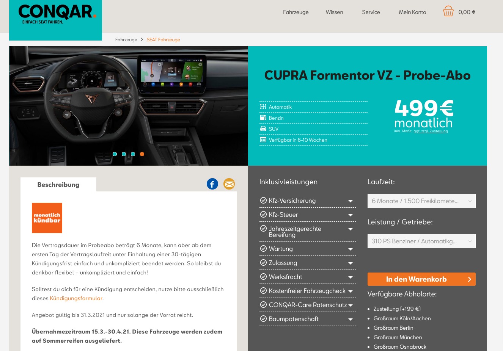Click the monatlich kündbar badge
503x351 pixels.
click(47, 218)
